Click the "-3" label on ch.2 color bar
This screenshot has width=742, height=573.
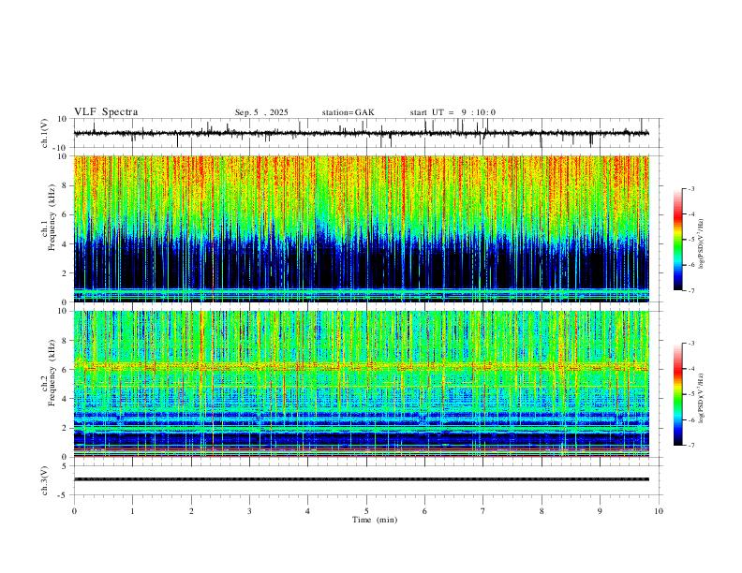(691, 344)
